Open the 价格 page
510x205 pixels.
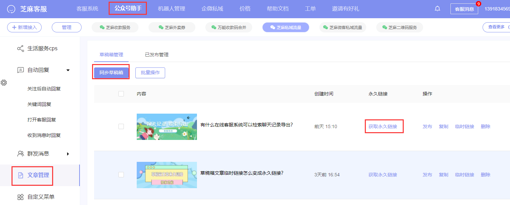pyautogui.click(x=245, y=9)
